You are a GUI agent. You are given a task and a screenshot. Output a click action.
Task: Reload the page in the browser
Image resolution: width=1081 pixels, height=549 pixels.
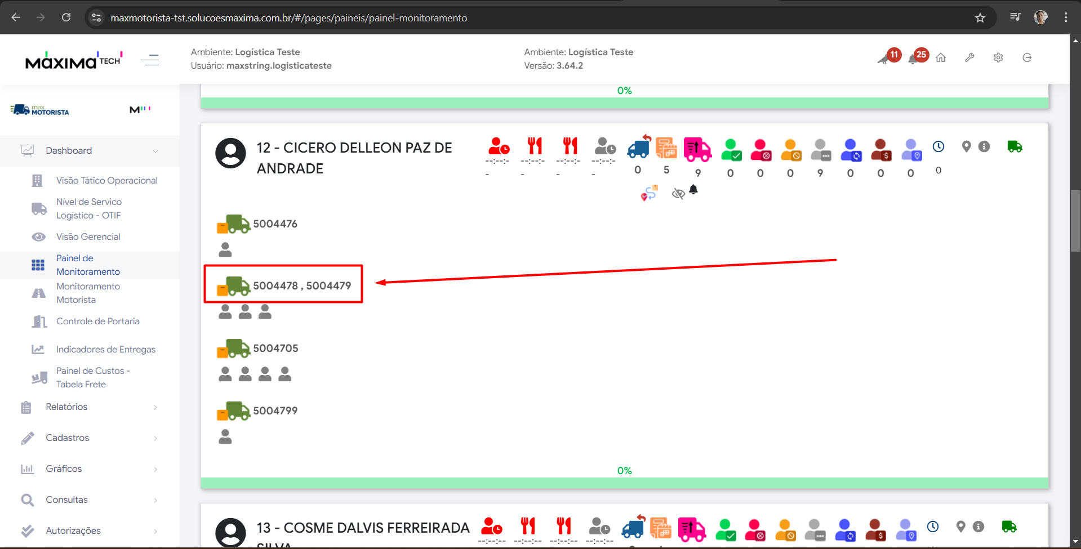(66, 17)
